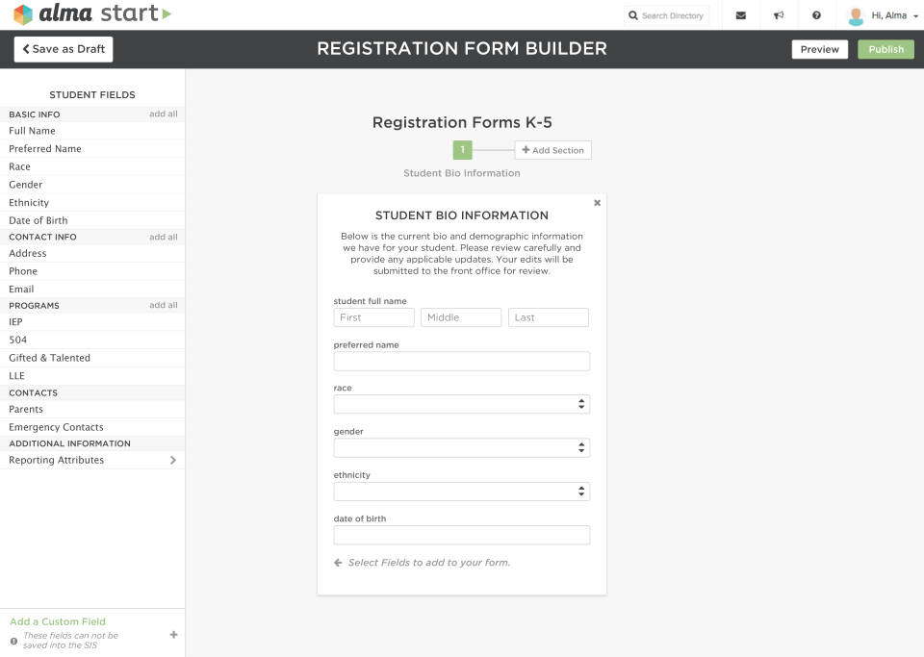Expand Reporting Attributes chevron
This screenshot has height=657, width=924.
tap(173, 461)
